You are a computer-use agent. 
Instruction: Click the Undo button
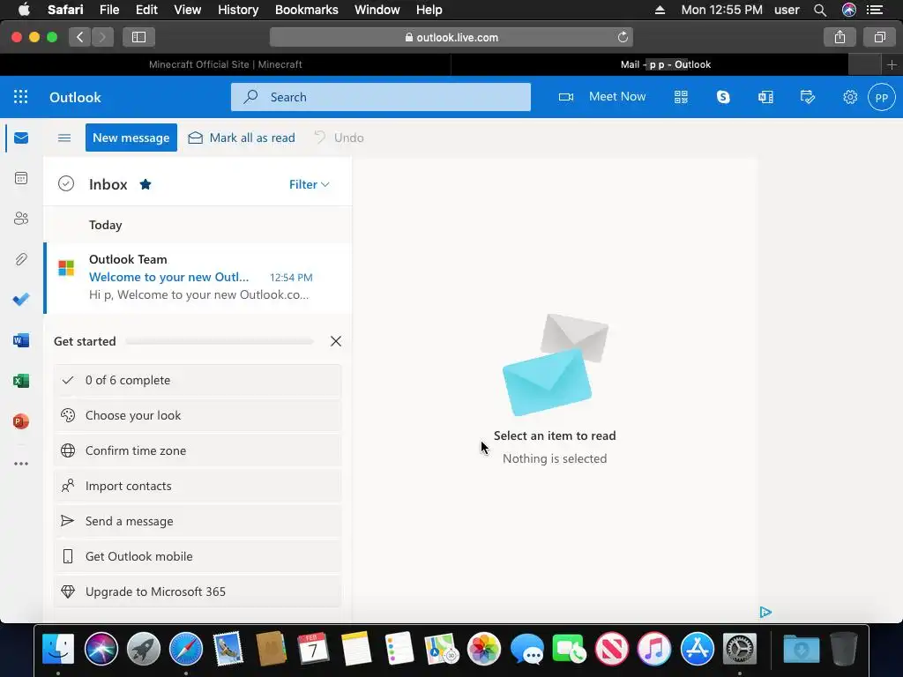coord(339,138)
